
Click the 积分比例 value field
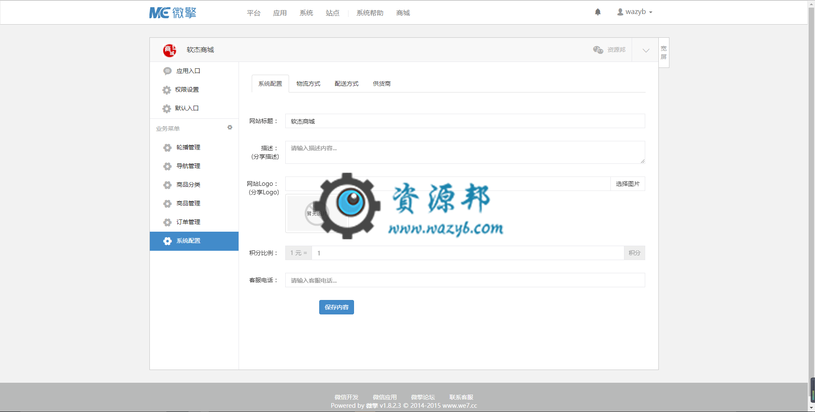468,253
